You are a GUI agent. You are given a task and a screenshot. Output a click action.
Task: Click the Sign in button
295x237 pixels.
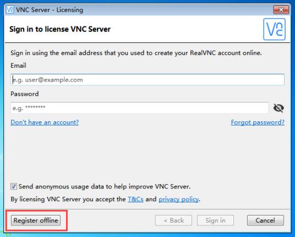click(215, 220)
